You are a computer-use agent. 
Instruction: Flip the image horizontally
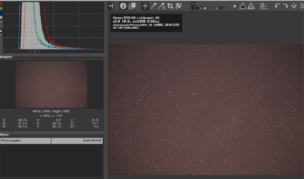point(294,6)
